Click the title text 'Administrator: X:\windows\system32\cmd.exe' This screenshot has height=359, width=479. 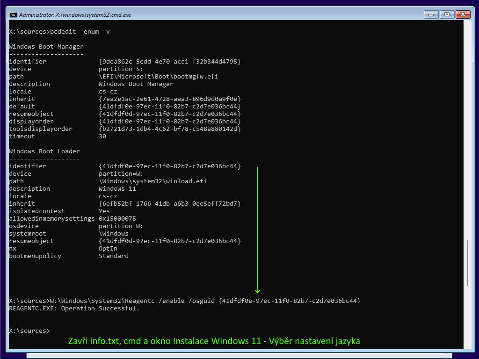(x=75, y=15)
